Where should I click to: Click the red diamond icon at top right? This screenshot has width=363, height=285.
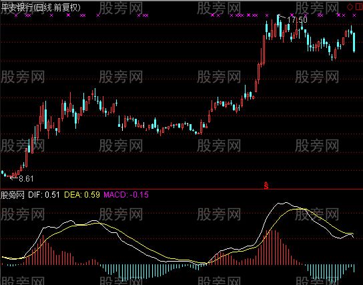[350, 7]
